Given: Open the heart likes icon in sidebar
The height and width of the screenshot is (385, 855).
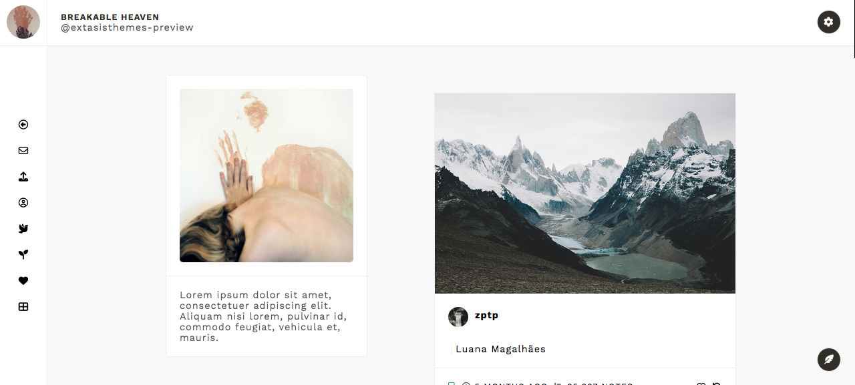Looking at the screenshot, I should coord(23,281).
